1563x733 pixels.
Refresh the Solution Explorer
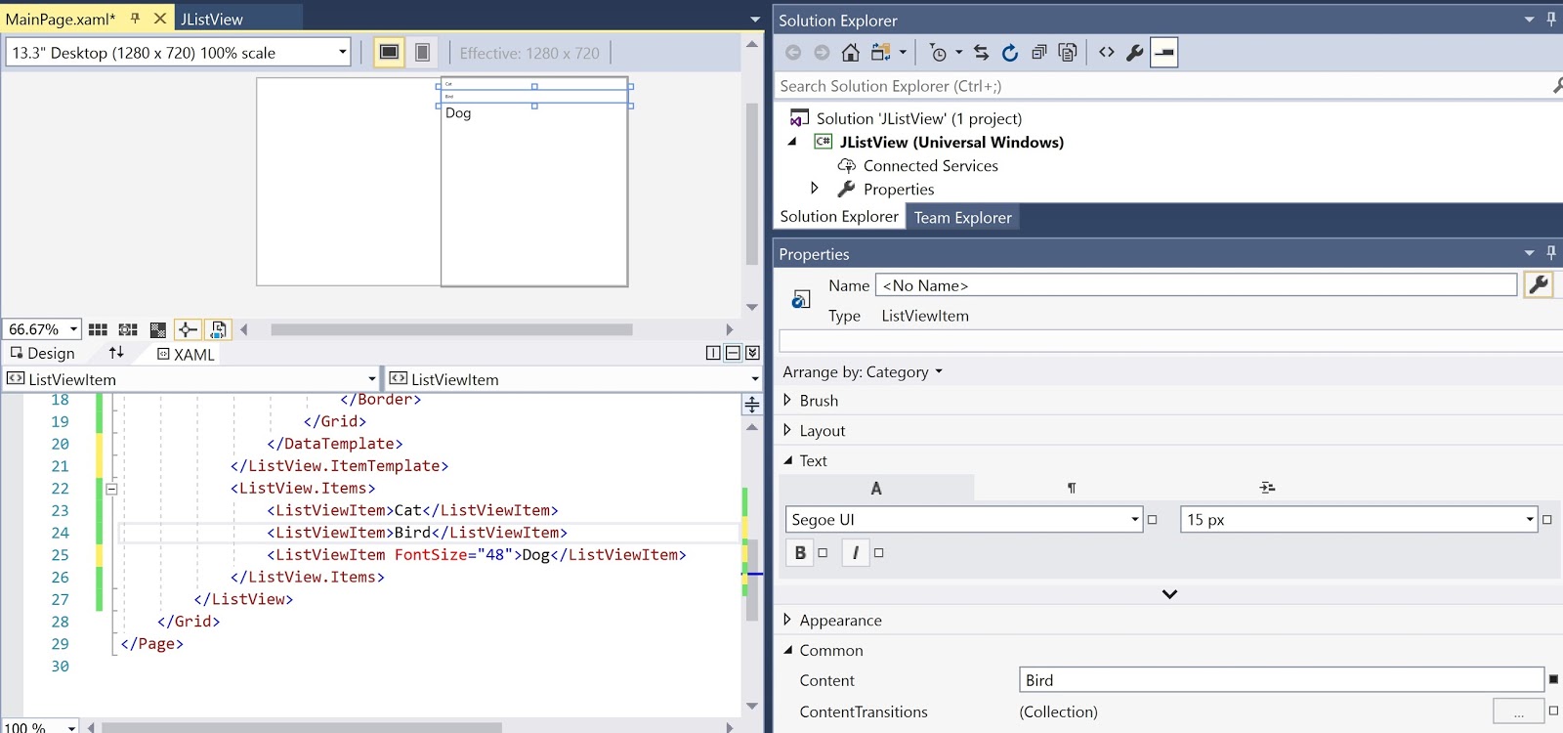click(x=1010, y=53)
